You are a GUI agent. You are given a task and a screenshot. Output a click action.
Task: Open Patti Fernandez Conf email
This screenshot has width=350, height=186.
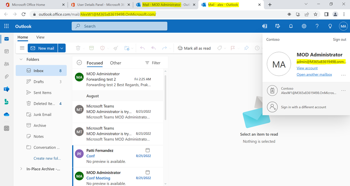pyautogui.click(x=118, y=156)
